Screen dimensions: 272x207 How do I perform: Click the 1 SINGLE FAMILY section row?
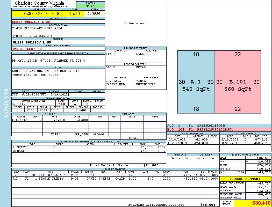[115, 179]
